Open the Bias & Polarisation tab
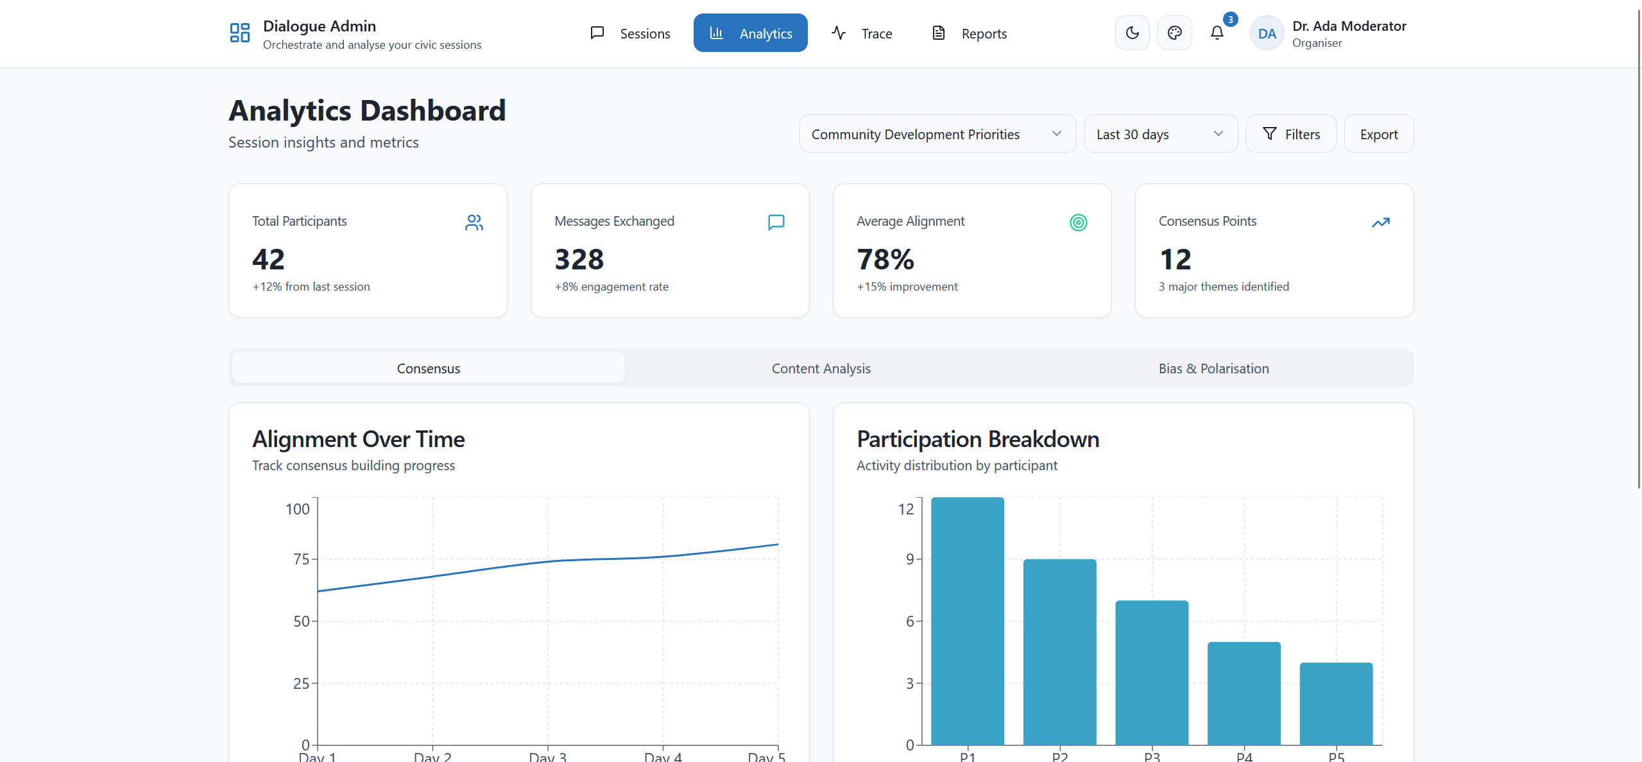Image resolution: width=1642 pixels, height=762 pixels. point(1213,368)
